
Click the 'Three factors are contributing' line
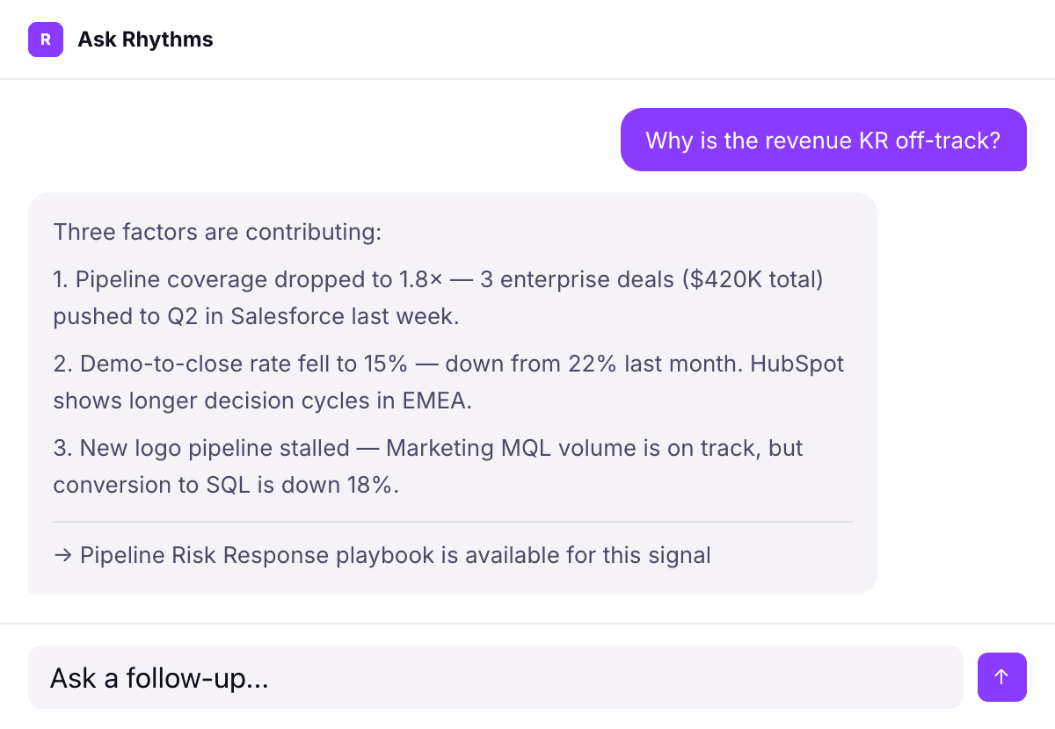(x=217, y=232)
